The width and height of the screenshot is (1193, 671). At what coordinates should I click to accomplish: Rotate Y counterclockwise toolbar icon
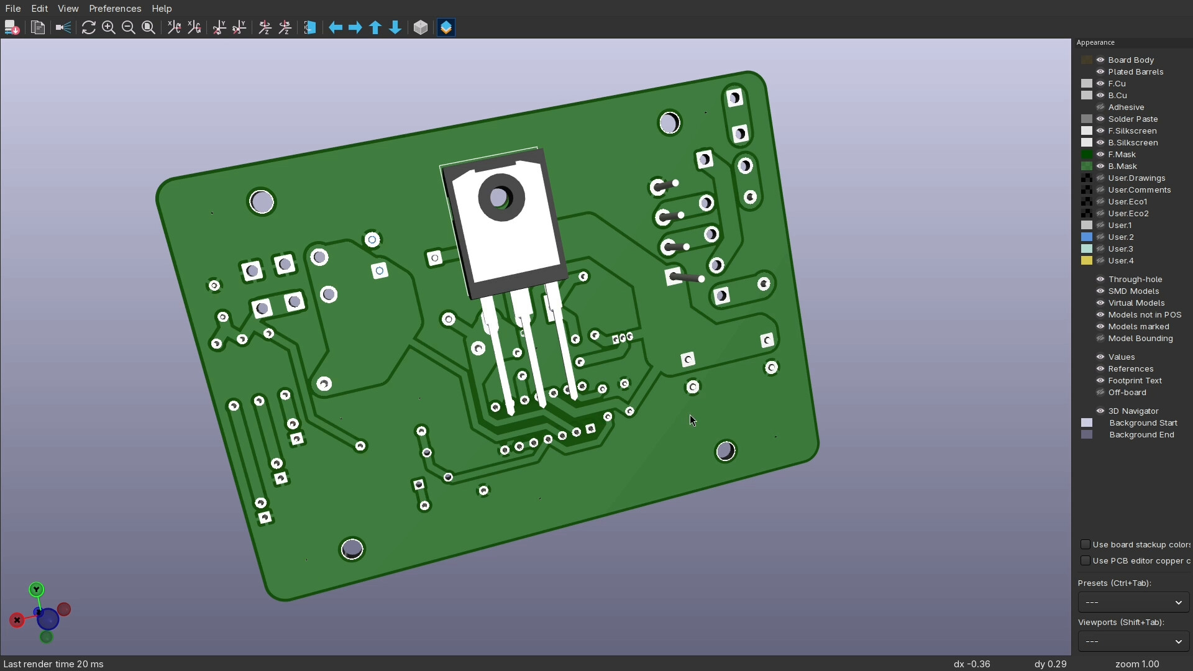pos(239,27)
